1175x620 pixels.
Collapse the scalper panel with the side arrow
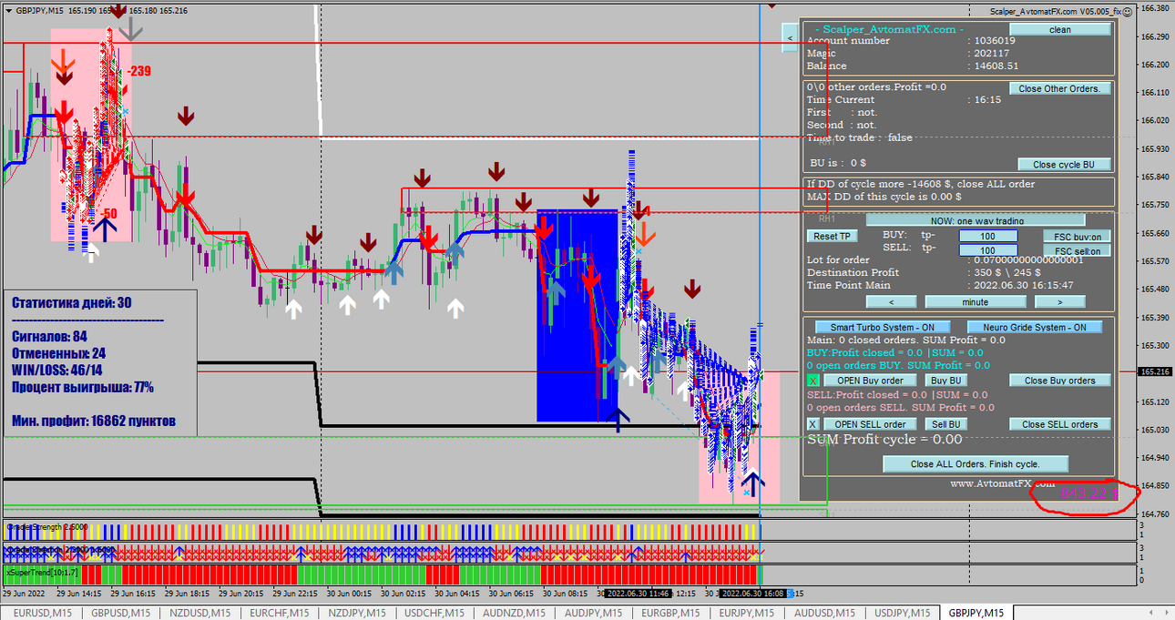click(790, 38)
